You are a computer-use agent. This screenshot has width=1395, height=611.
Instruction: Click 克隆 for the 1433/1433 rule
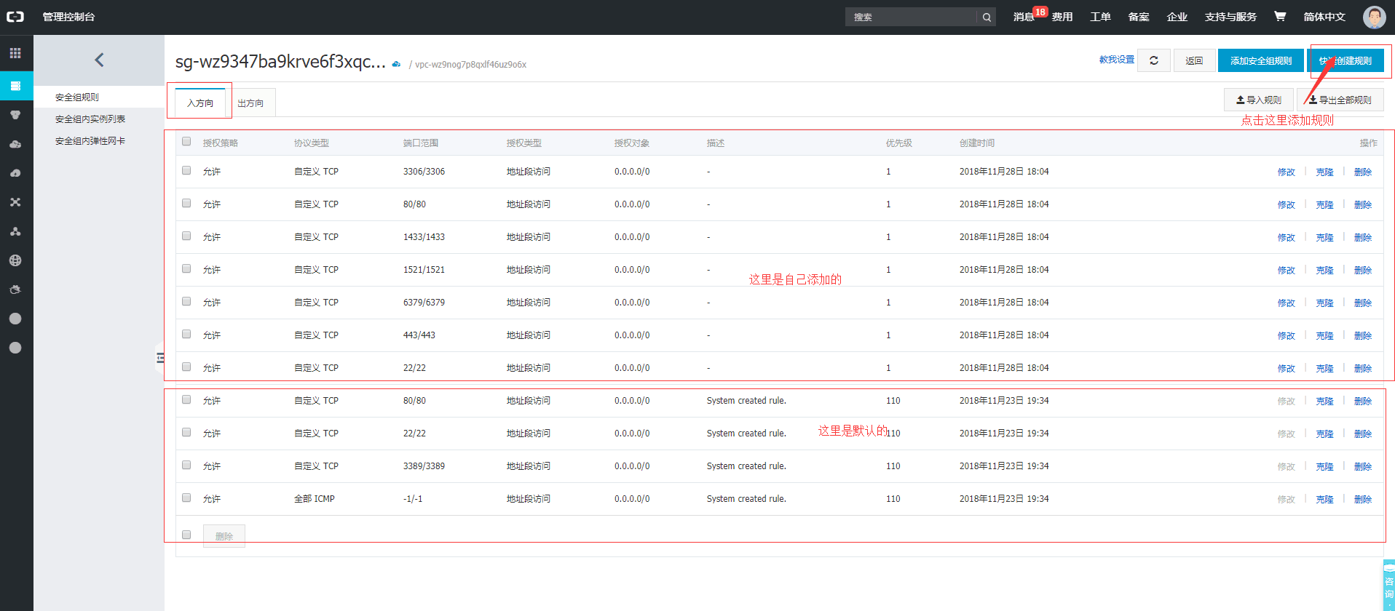[x=1325, y=237]
